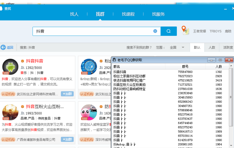The width and height of the screenshot is (234, 148).
Task: Sort results by 默认 tab
Action: coord(197,47)
